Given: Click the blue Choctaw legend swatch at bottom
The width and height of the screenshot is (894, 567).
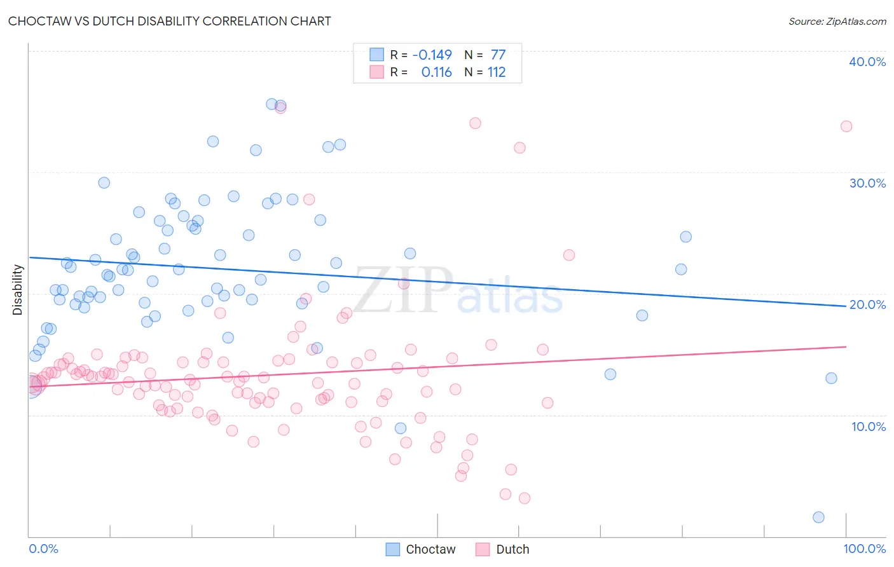Looking at the screenshot, I should [x=393, y=549].
